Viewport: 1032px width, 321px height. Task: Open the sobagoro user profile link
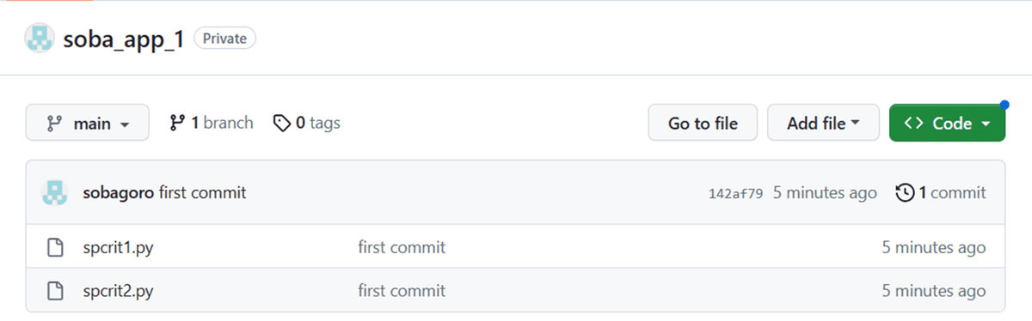[x=119, y=193]
